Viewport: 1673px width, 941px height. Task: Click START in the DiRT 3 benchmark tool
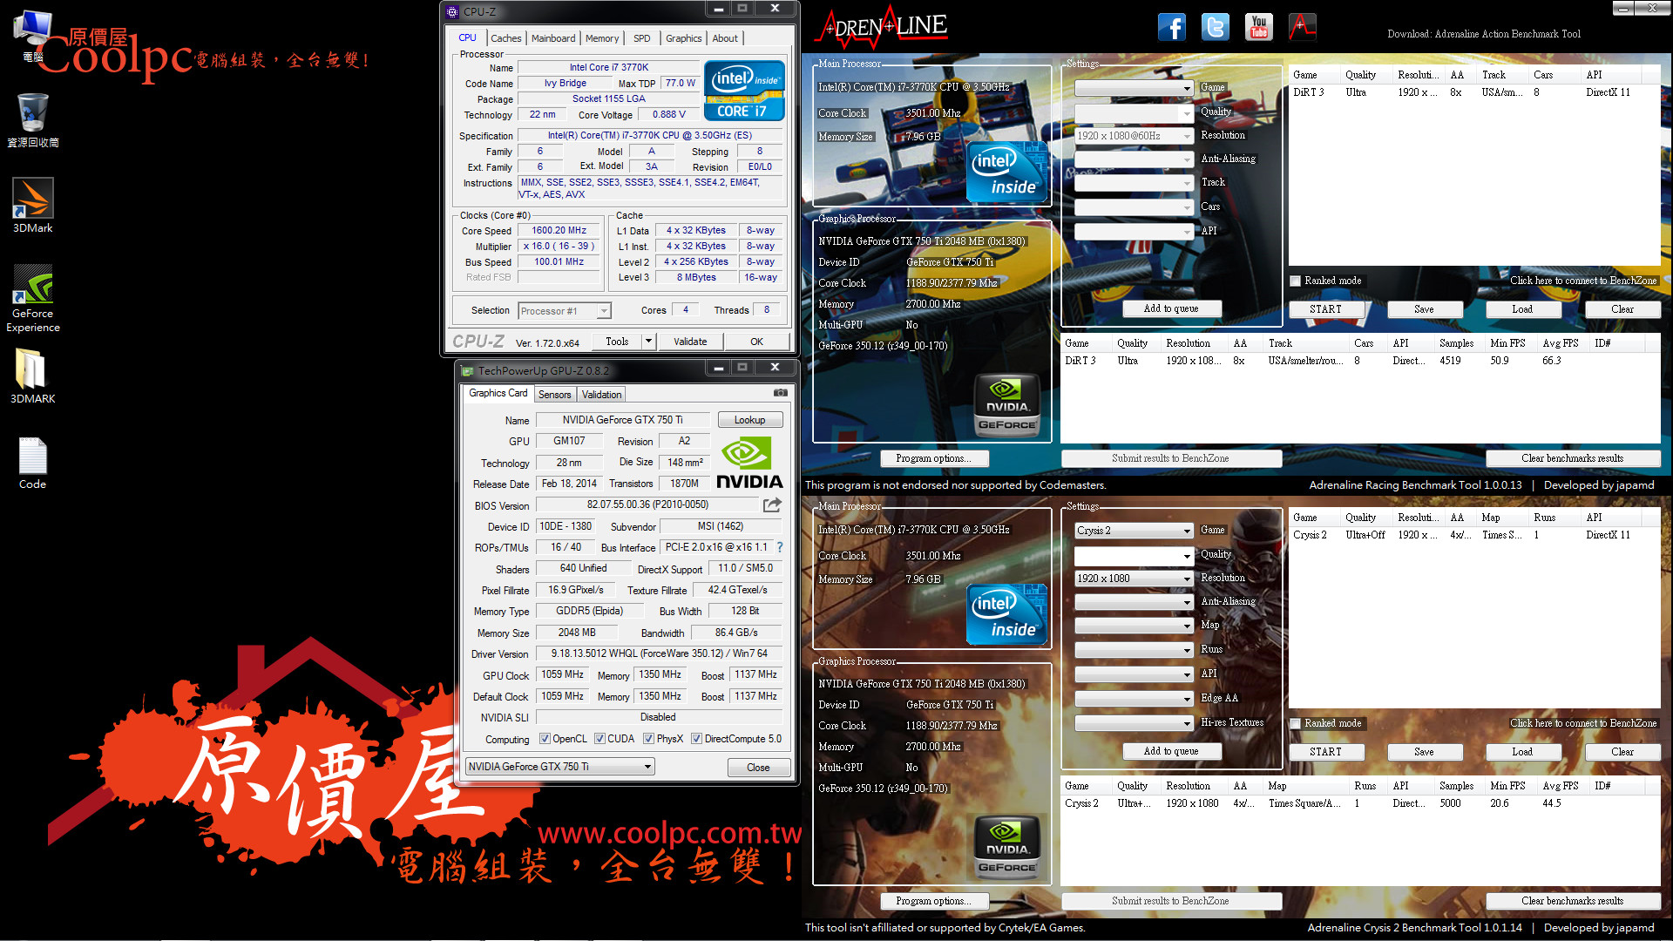[1325, 309]
